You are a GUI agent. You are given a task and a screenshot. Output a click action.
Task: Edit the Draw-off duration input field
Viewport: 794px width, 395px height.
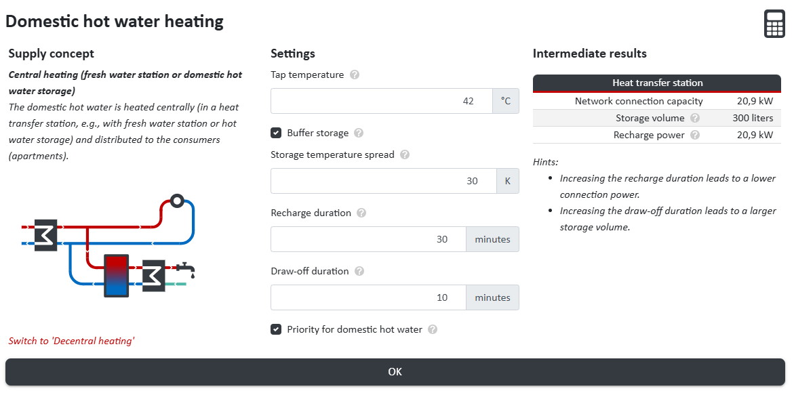click(368, 297)
